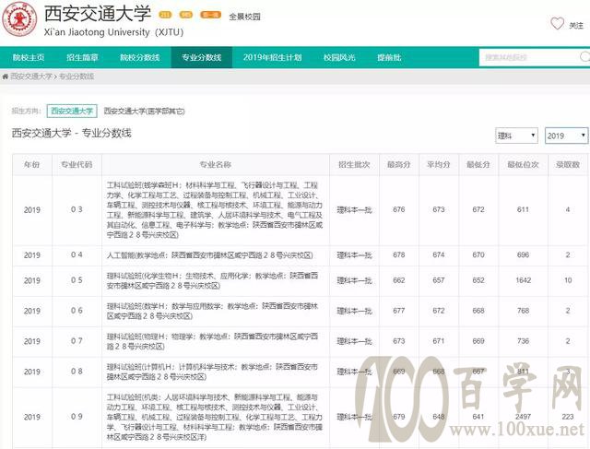Click the heart follow icon

pos(557,23)
